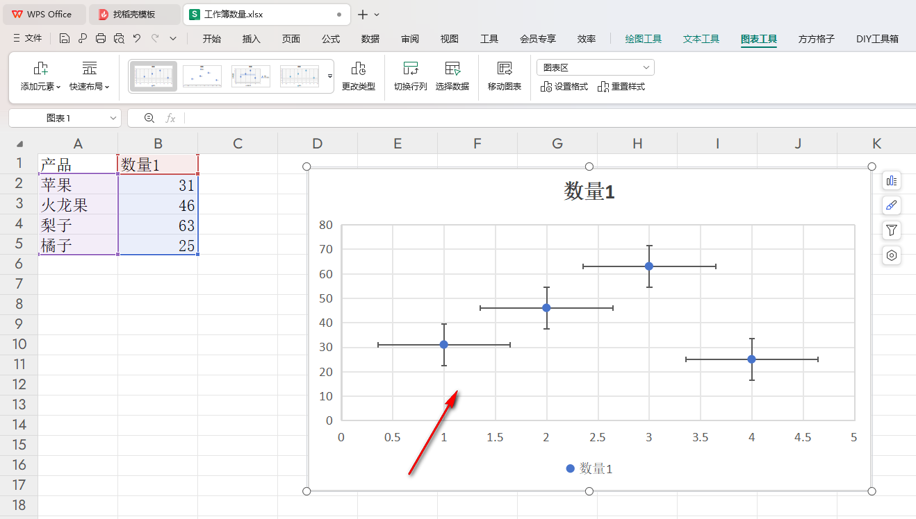Viewport: 916px width, 519px height.
Task: Click row header 10
Action: pyautogui.click(x=19, y=344)
